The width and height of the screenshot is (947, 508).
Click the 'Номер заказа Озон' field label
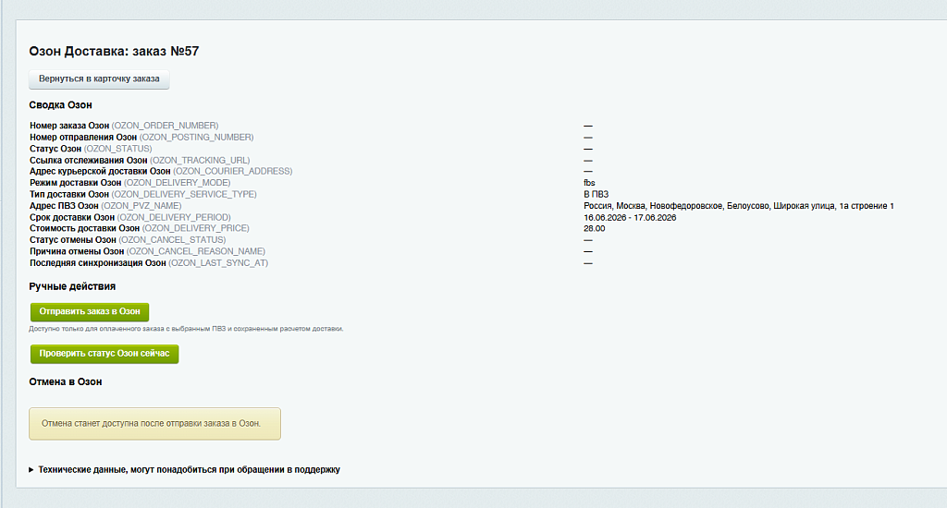69,126
